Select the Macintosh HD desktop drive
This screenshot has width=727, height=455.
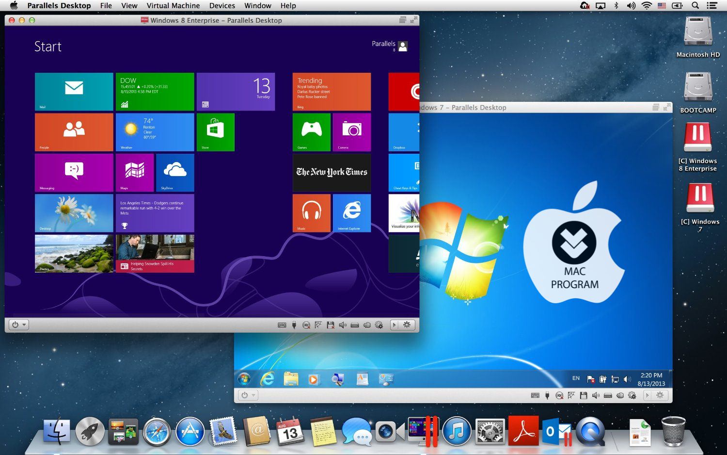point(698,37)
